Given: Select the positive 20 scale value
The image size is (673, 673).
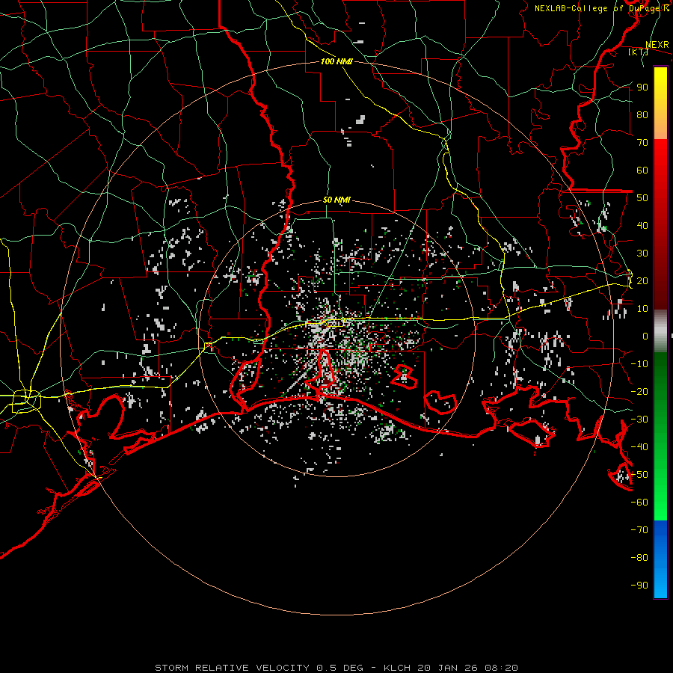Looking at the screenshot, I should click(x=642, y=281).
